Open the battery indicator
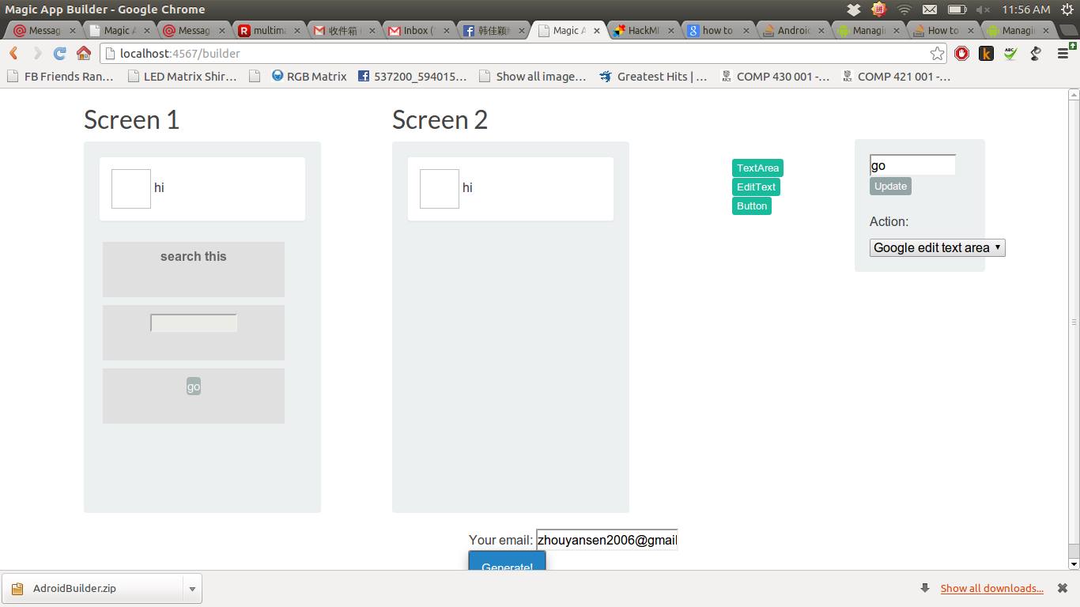 click(x=957, y=9)
